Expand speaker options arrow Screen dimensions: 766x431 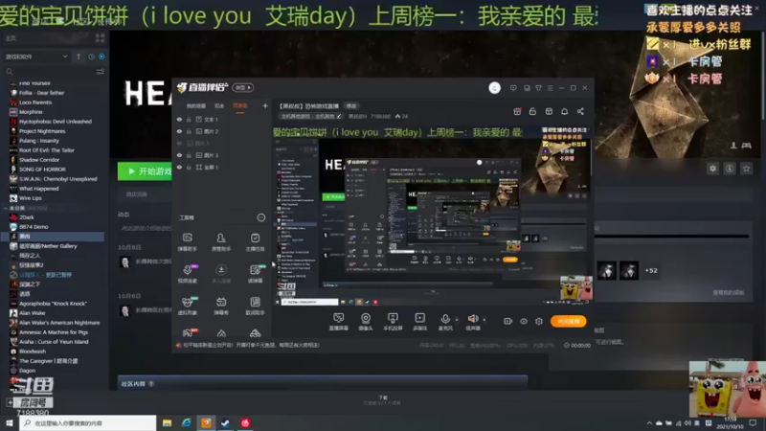pos(484,320)
